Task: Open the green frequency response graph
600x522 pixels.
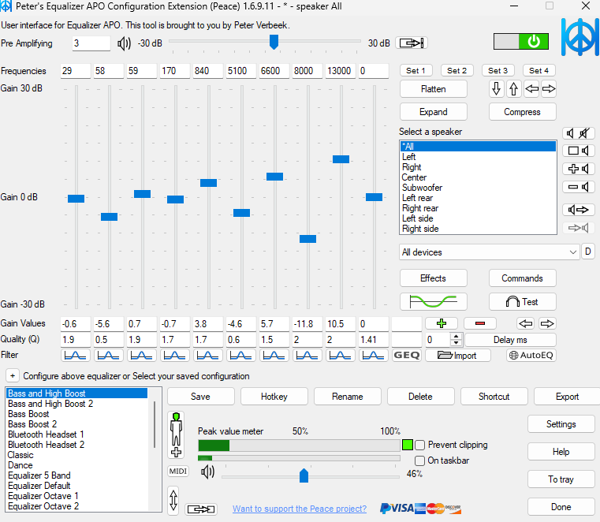Action: pyautogui.click(x=433, y=301)
